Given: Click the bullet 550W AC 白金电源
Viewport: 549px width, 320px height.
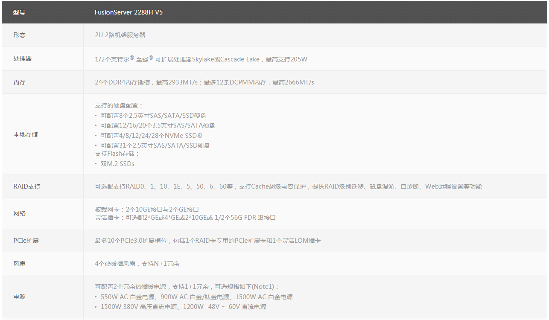Looking at the screenshot, I should [x=197, y=297].
